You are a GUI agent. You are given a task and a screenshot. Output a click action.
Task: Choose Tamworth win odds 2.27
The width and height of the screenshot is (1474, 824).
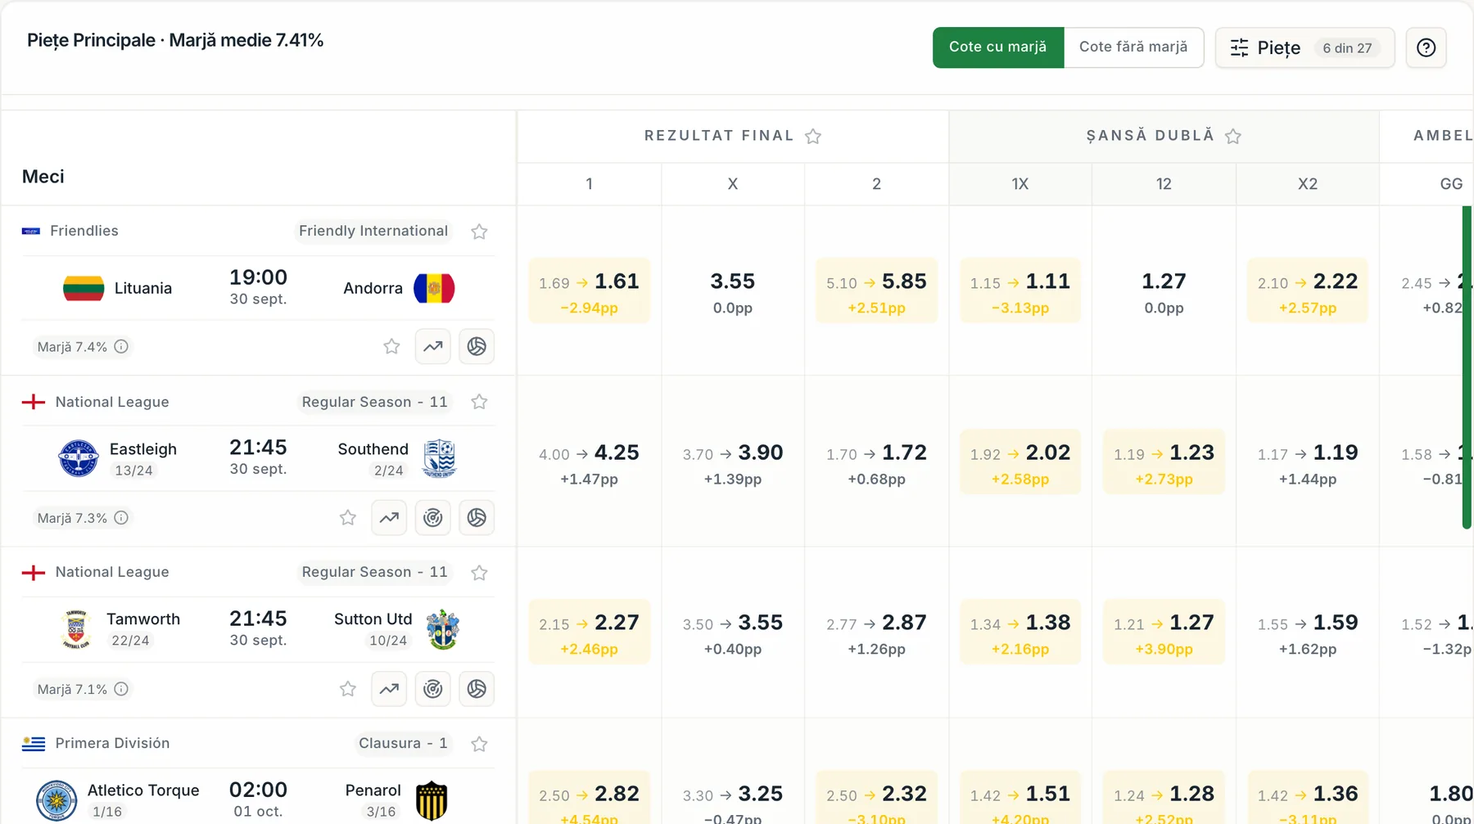point(589,632)
